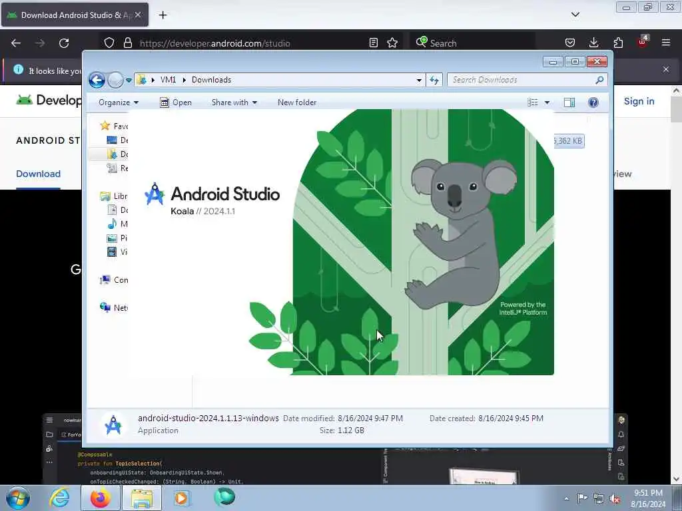Click the android-studio-2024.1.1.13-windows file name
This screenshot has width=682, height=511.
208,419
